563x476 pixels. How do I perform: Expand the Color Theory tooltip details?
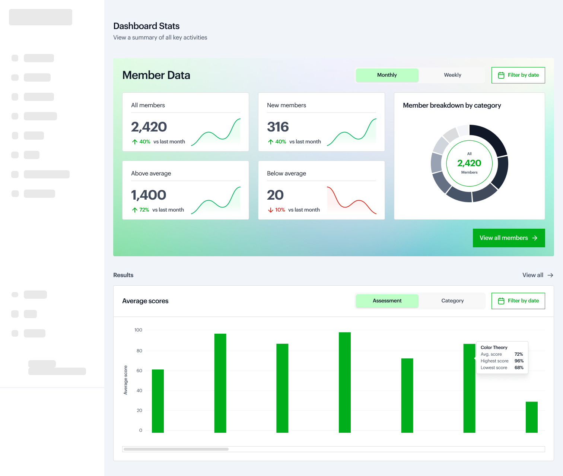[x=502, y=357]
